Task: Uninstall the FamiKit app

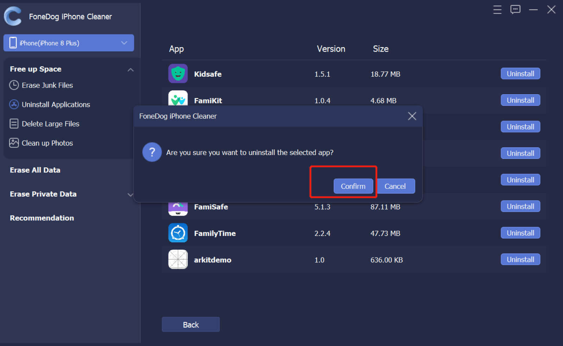Action: point(520,100)
